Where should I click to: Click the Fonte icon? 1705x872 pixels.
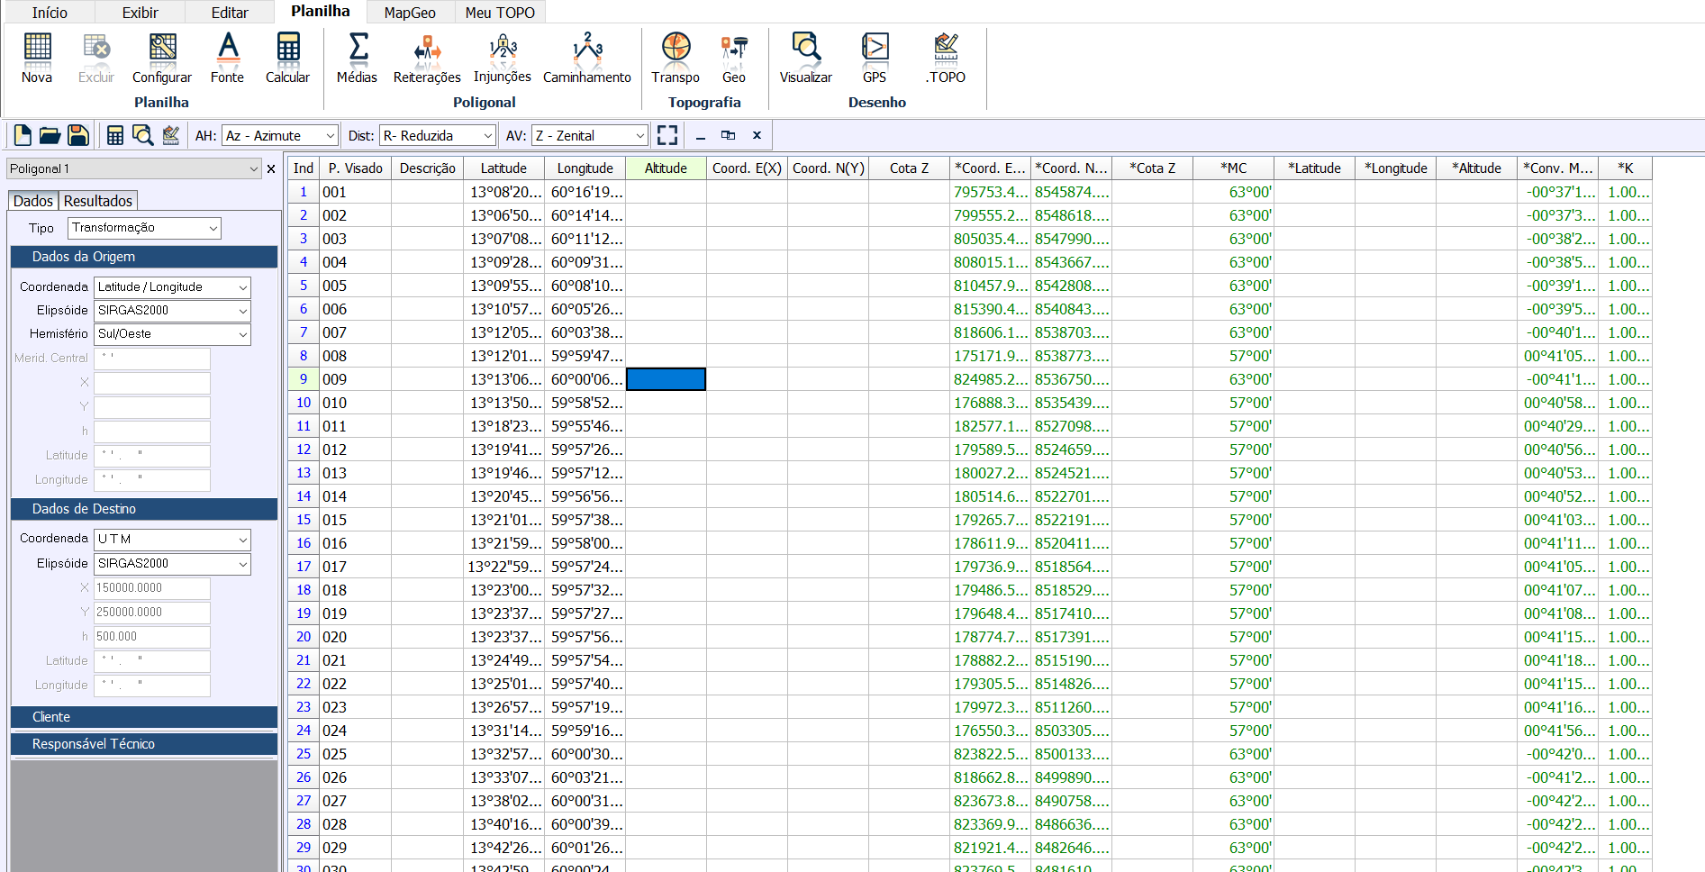point(228,58)
